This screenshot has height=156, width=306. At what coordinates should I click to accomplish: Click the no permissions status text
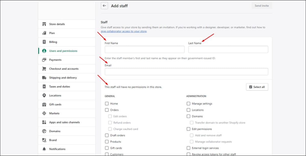133,87
